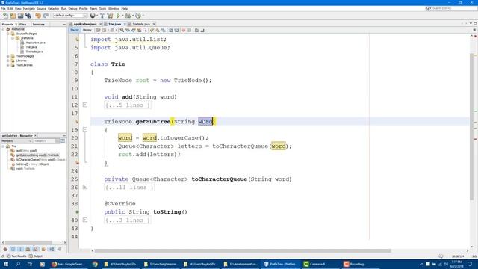Toggle Sort by Source button in Navigator
This screenshot has height=269, width=478.
[x=60, y=249]
